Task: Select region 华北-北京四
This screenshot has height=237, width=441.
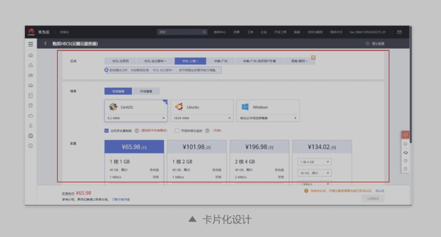Action: coord(120,61)
